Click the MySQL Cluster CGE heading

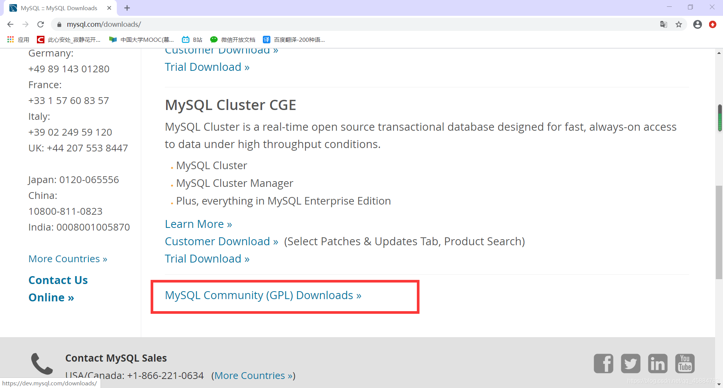point(230,105)
